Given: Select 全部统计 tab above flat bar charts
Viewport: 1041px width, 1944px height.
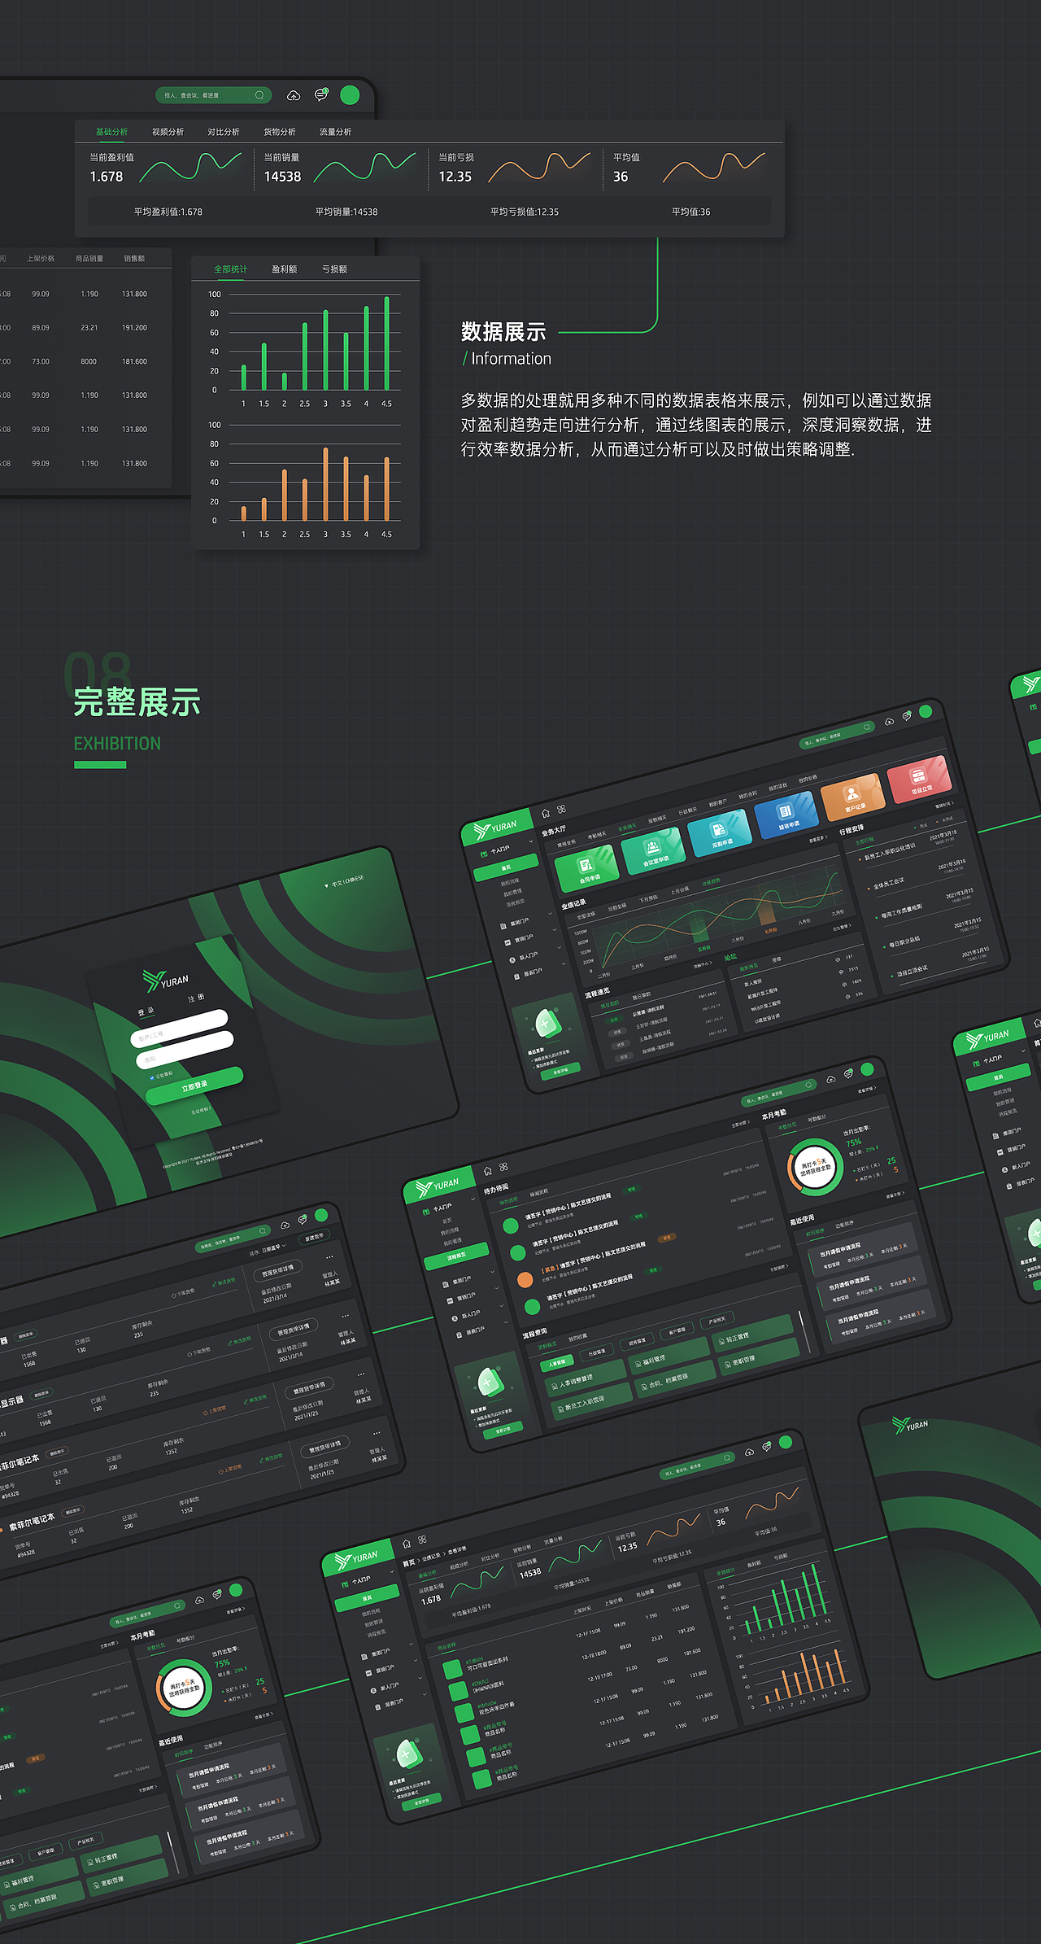Looking at the screenshot, I should point(230,269).
